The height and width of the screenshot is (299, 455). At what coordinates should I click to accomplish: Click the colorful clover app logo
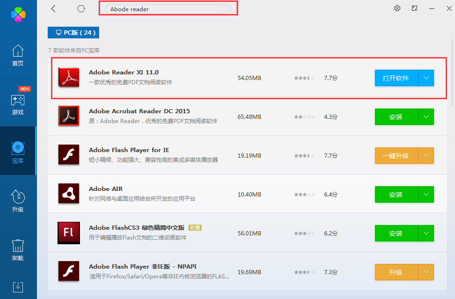pyautogui.click(x=18, y=14)
